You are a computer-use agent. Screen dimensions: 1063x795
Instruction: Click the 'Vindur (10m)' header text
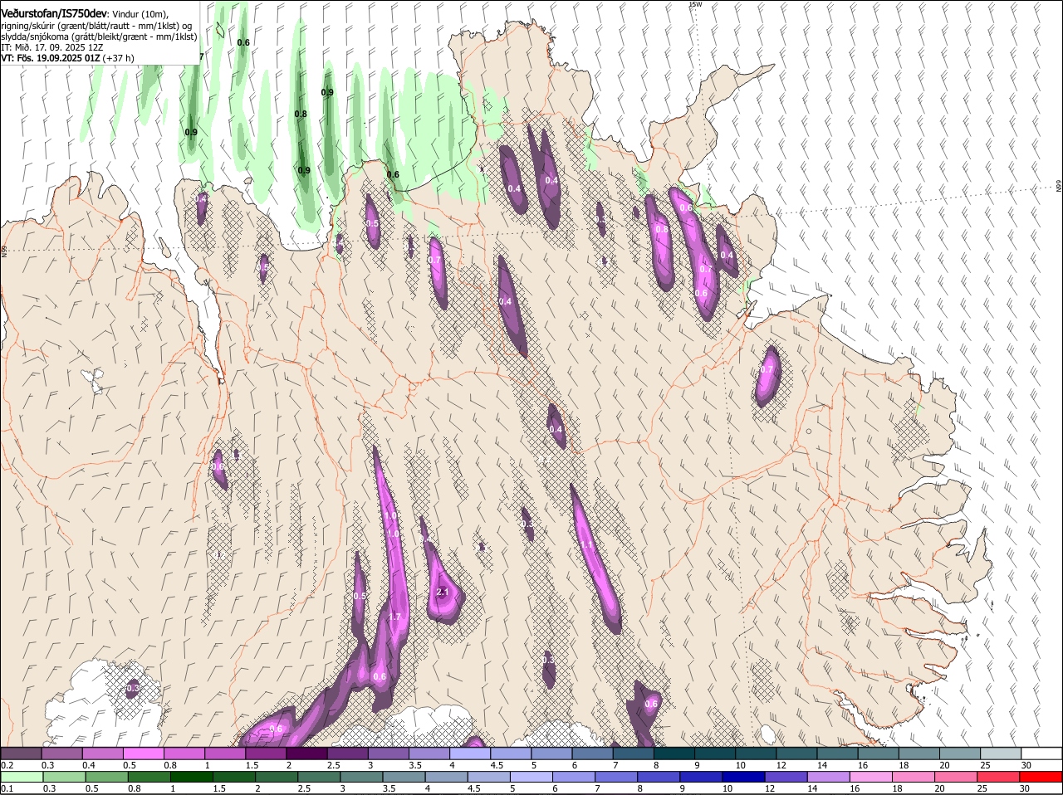tap(140, 15)
